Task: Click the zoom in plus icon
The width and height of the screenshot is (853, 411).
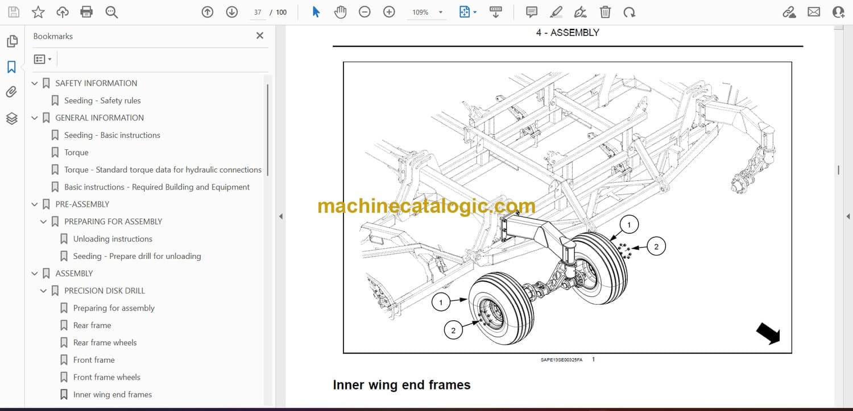Action: pos(389,12)
